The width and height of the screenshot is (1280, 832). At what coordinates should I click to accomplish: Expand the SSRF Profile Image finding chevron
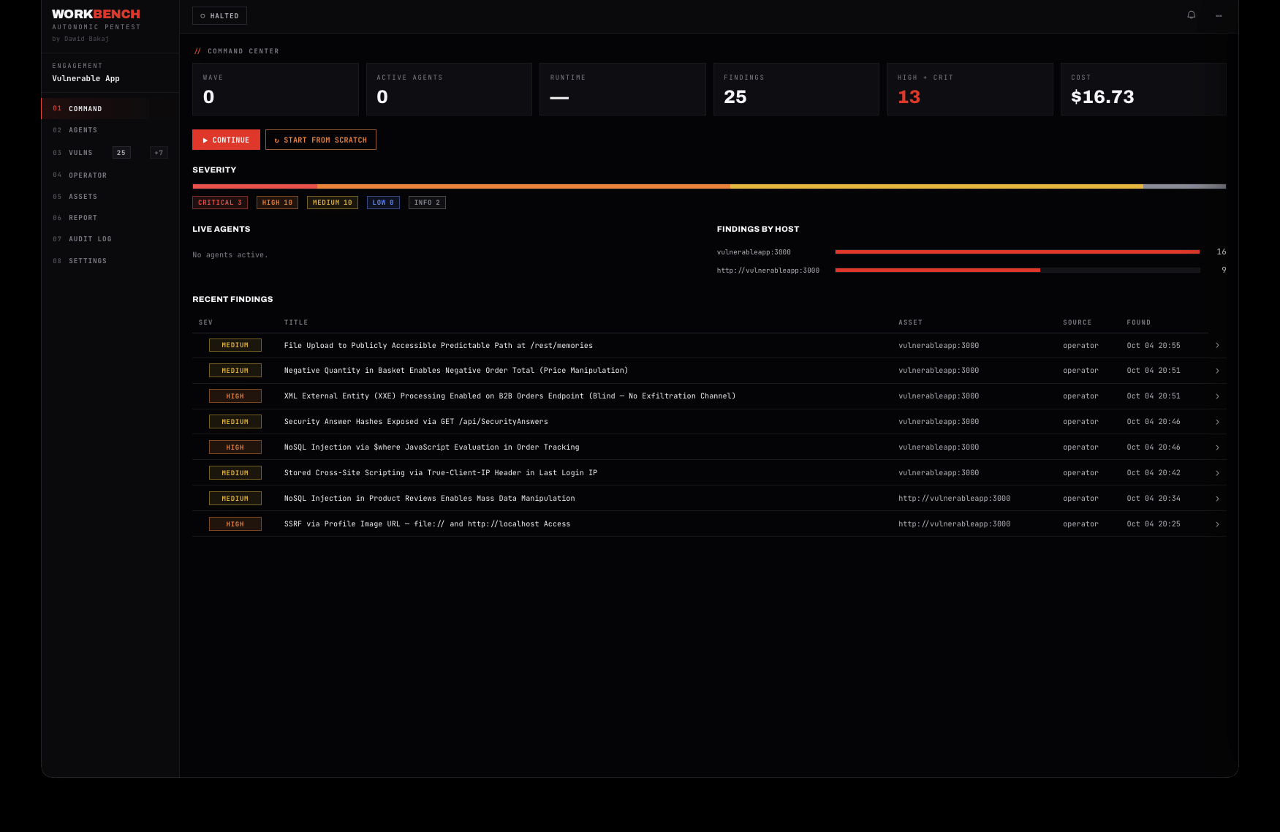point(1217,524)
